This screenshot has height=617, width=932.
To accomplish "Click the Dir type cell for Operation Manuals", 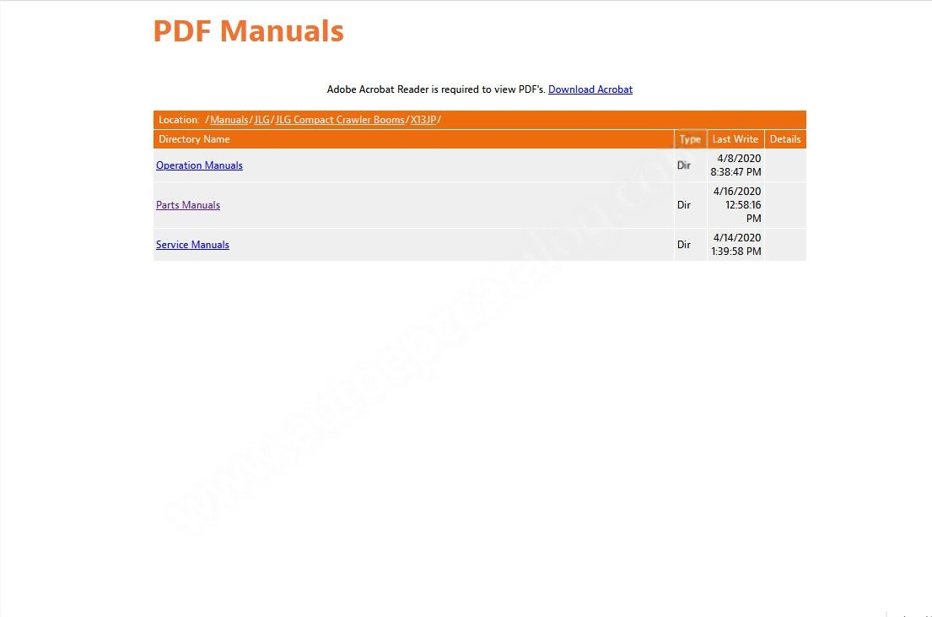I will [684, 165].
